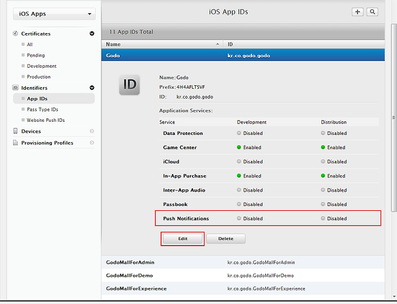Click the Certificates section heading
Viewport: 397px width, 304px height.
[x=36, y=34]
